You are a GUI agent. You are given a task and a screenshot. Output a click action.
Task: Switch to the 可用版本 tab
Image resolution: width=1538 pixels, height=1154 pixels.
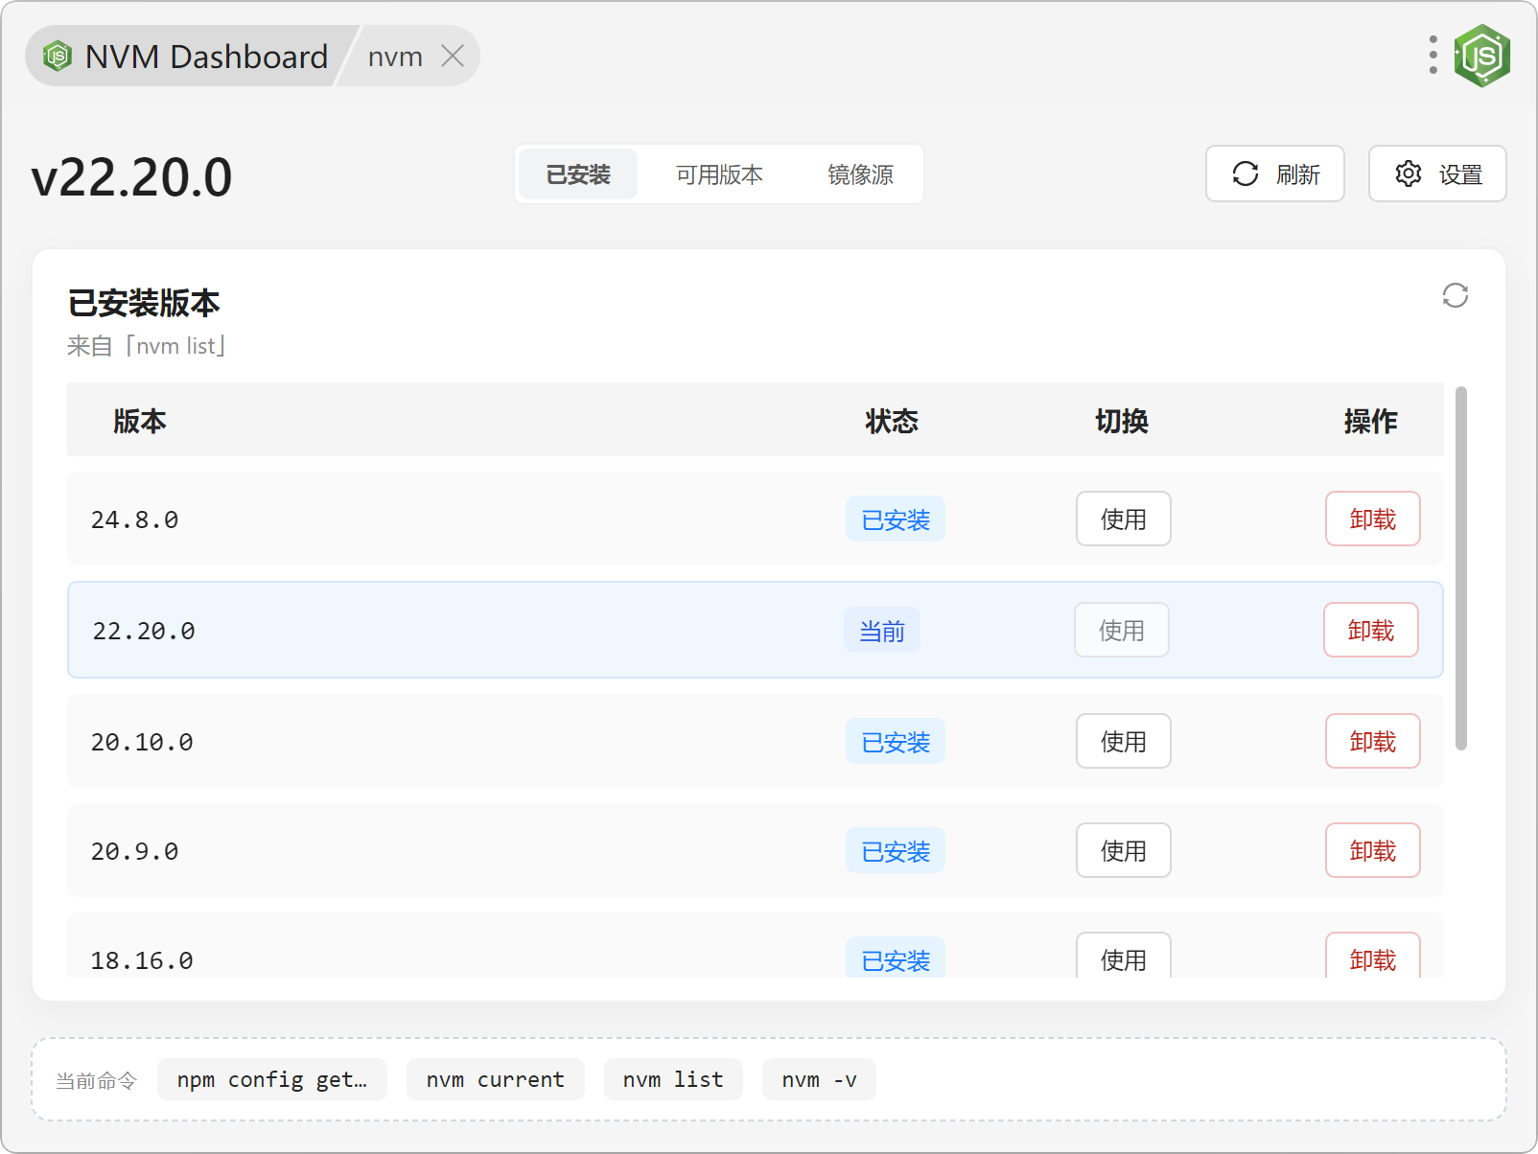718,174
